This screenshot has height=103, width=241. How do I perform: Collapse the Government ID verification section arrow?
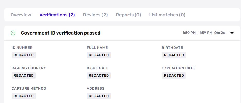coord(232,33)
